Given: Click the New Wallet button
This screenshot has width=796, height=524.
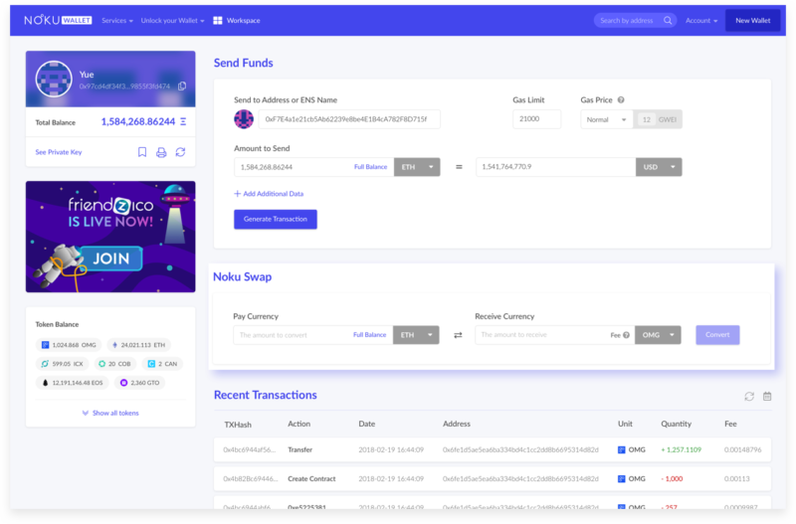Looking at the screenshot, I should pos(753,21).
